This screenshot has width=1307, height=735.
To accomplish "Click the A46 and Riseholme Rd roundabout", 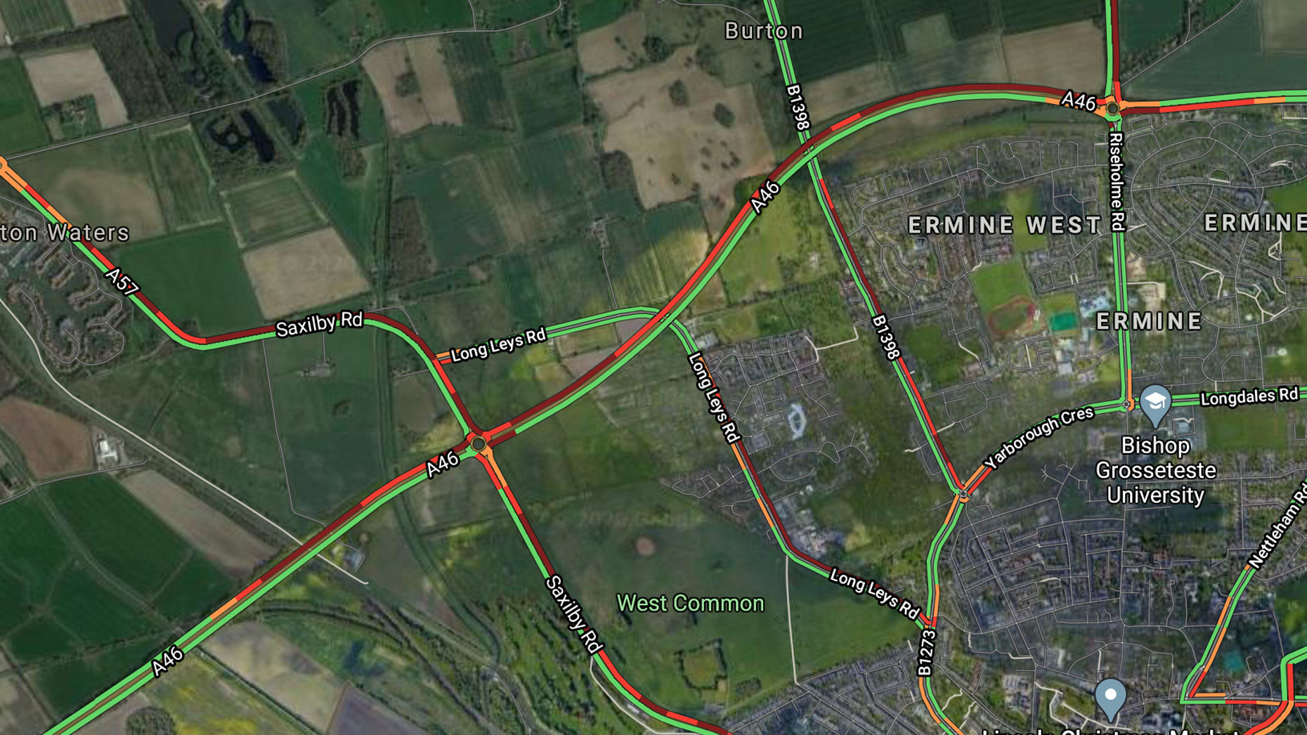I will [1112, 109].
